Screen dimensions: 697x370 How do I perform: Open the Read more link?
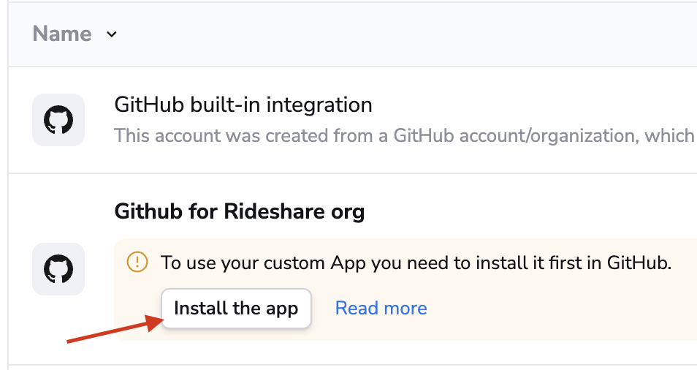(381, 308)
